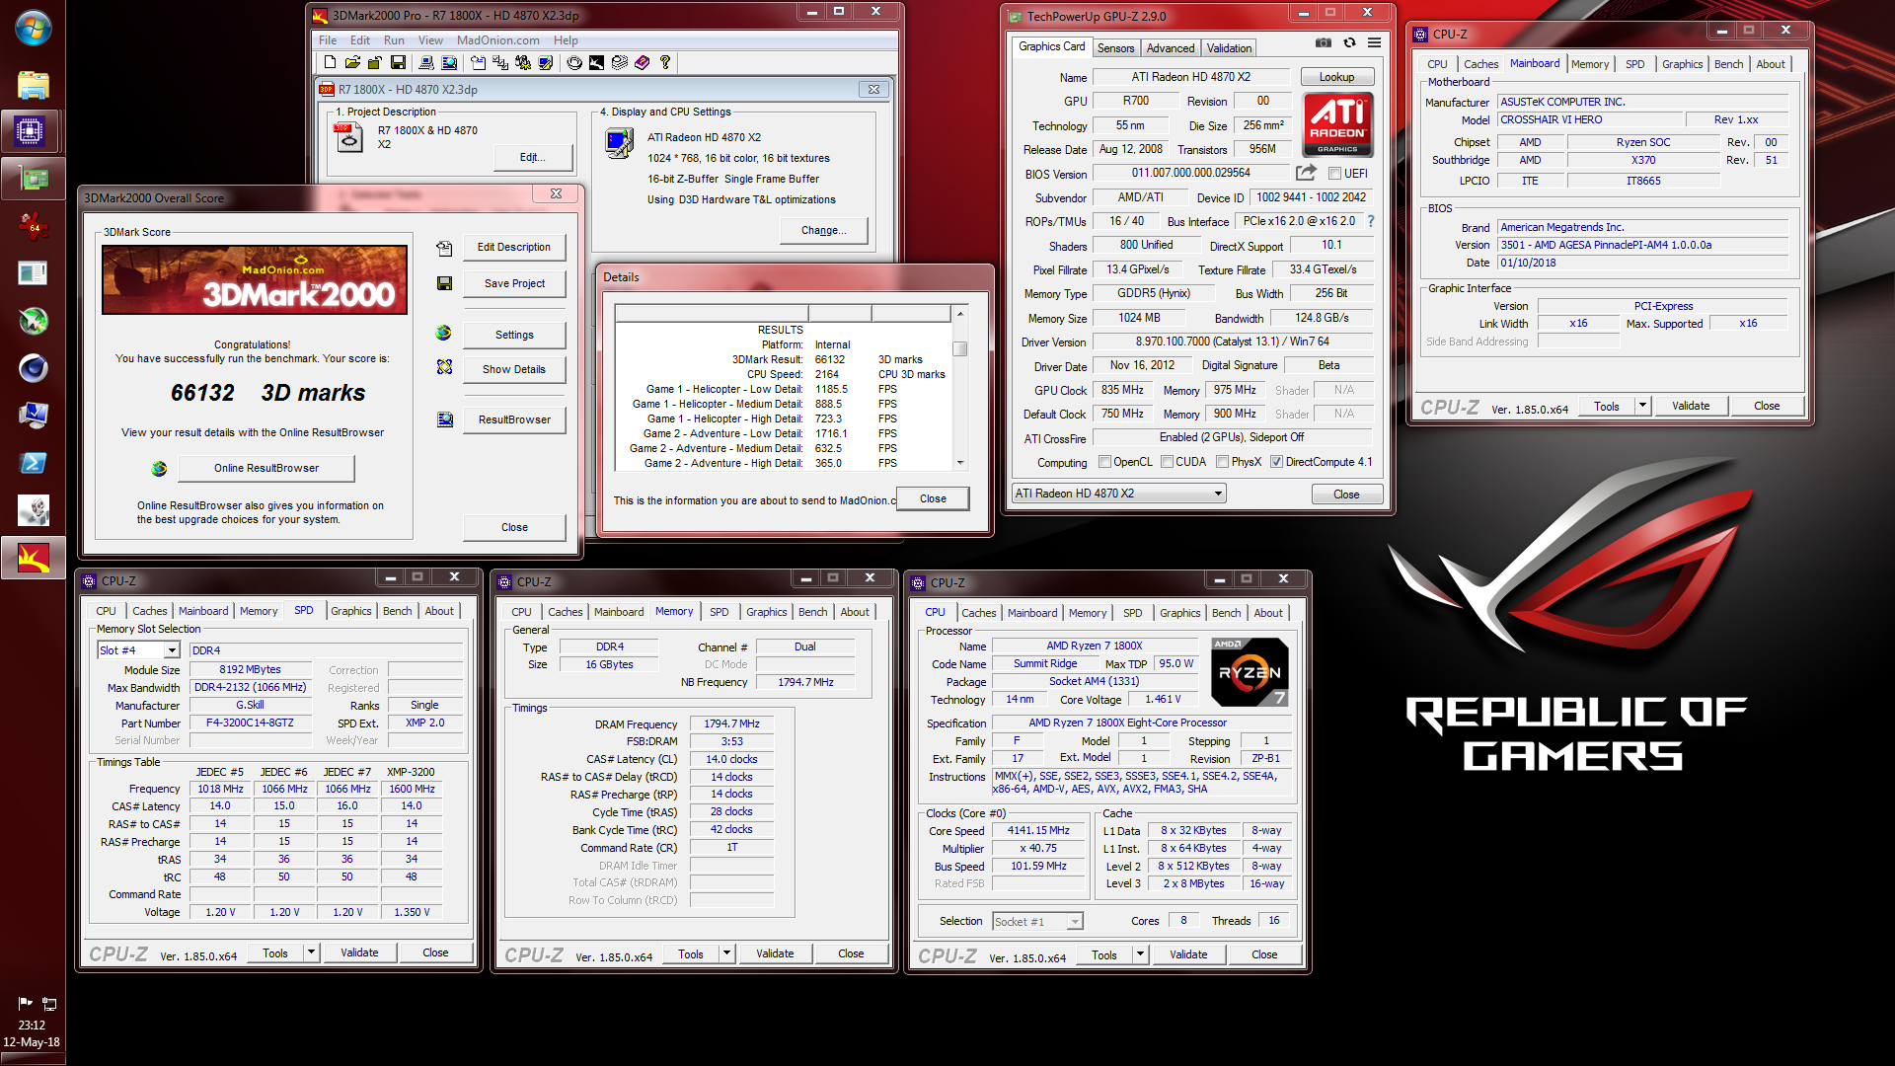Switch to Sensors tab in GPU-Z

tap(1115, 48)
